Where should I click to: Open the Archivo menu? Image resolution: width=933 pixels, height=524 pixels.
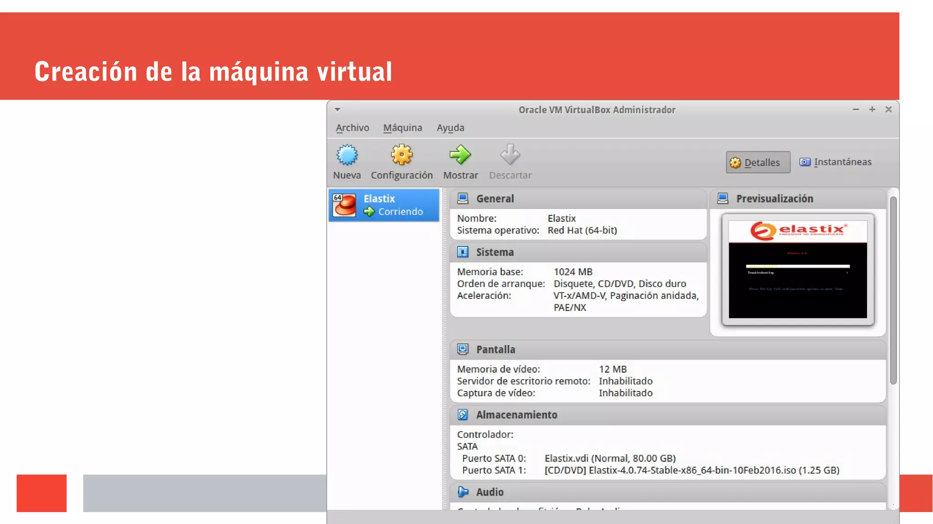point(352,128)
